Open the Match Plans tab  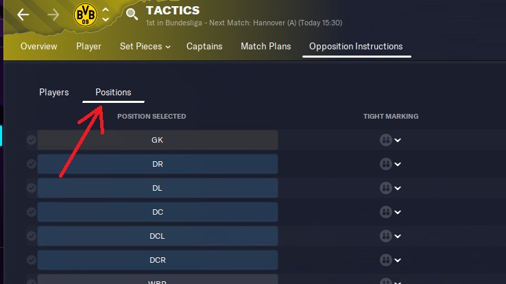click(x=265, y=47)
